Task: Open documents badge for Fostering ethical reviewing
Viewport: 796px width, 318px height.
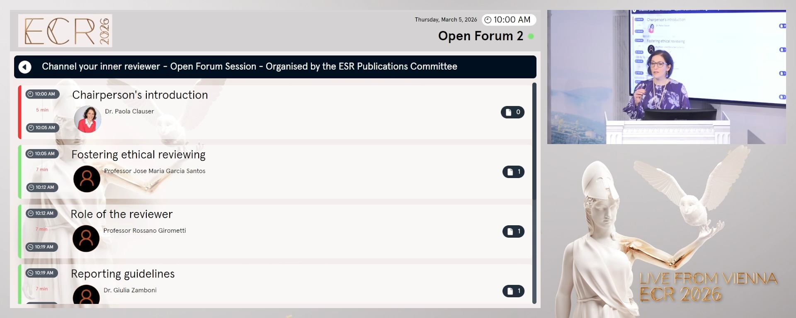Action: click(513, 172)
